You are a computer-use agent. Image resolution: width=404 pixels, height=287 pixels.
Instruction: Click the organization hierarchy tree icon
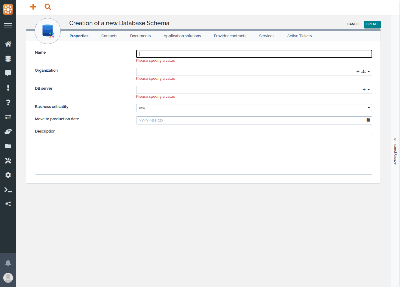[363, 72]
